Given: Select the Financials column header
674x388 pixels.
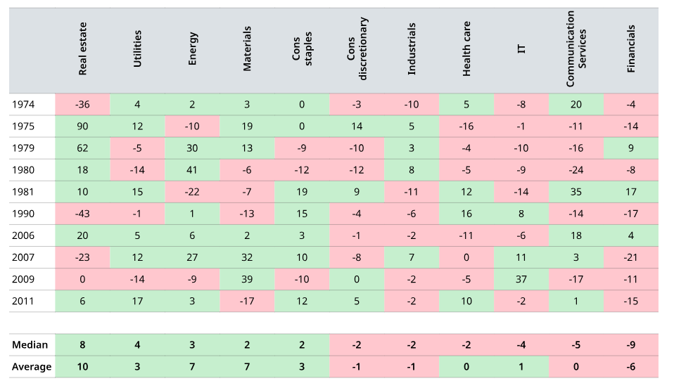Looking at the screenshot, I should 631,49.
